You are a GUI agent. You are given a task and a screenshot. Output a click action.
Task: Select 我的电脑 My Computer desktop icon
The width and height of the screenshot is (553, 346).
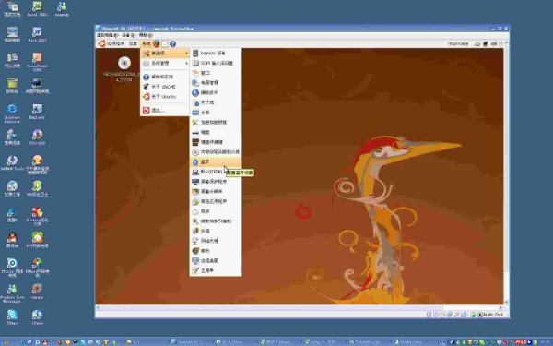(x=12, y=35)
